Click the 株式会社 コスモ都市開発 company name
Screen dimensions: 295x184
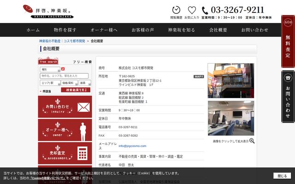point(136,68)
